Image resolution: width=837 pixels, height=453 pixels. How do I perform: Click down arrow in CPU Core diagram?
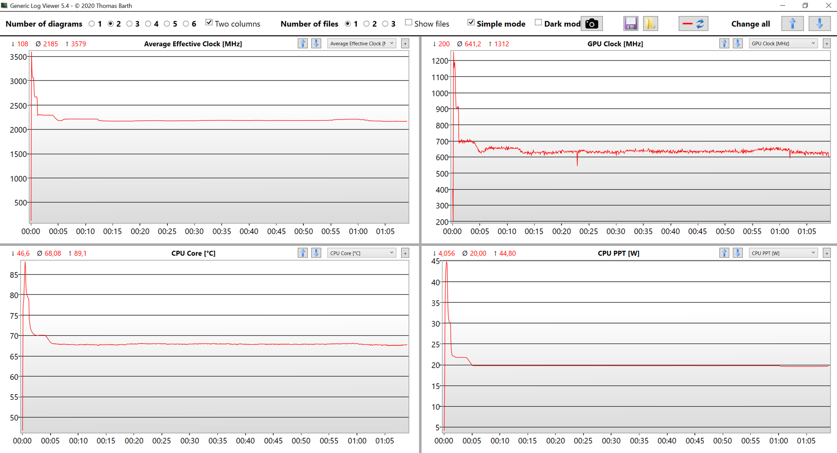pos(316,253)
